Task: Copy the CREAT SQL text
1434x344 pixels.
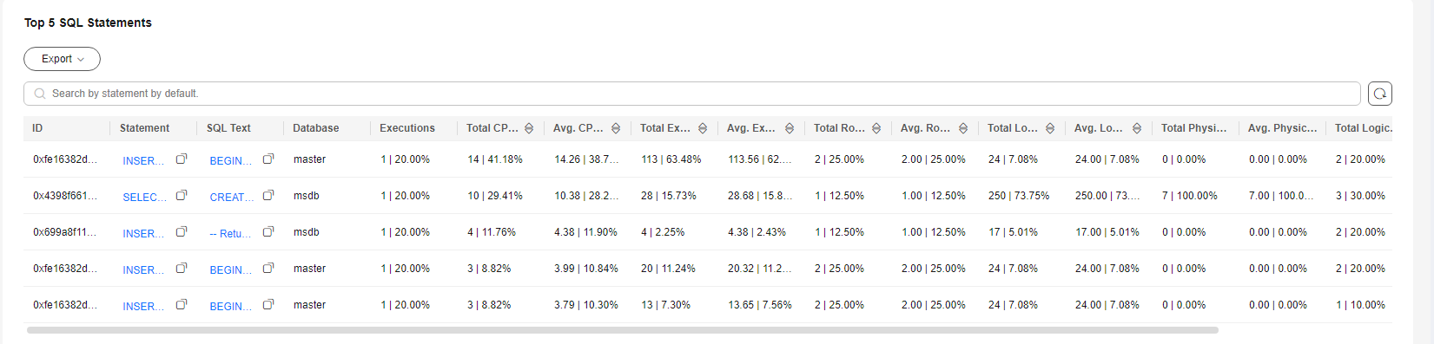Action: [x=268, y=196]
